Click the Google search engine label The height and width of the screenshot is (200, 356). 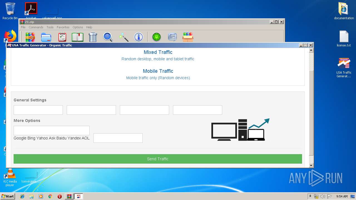tap(20, 138)
